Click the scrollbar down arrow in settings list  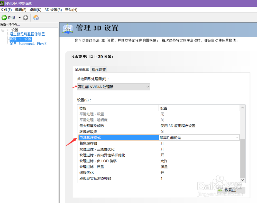point(242,180)
